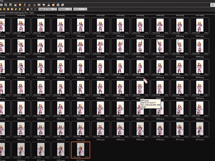This screenshot has width=215, height=161.
Task: Select thumbnail 00412.png
Action: pyautogui.click(x=200, y=26)
